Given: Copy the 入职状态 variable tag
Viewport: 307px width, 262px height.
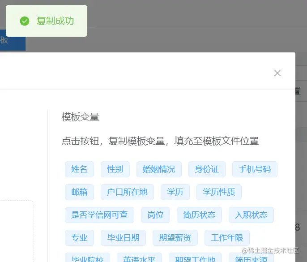Looking at the screenshot, I should tap(251, 215).
